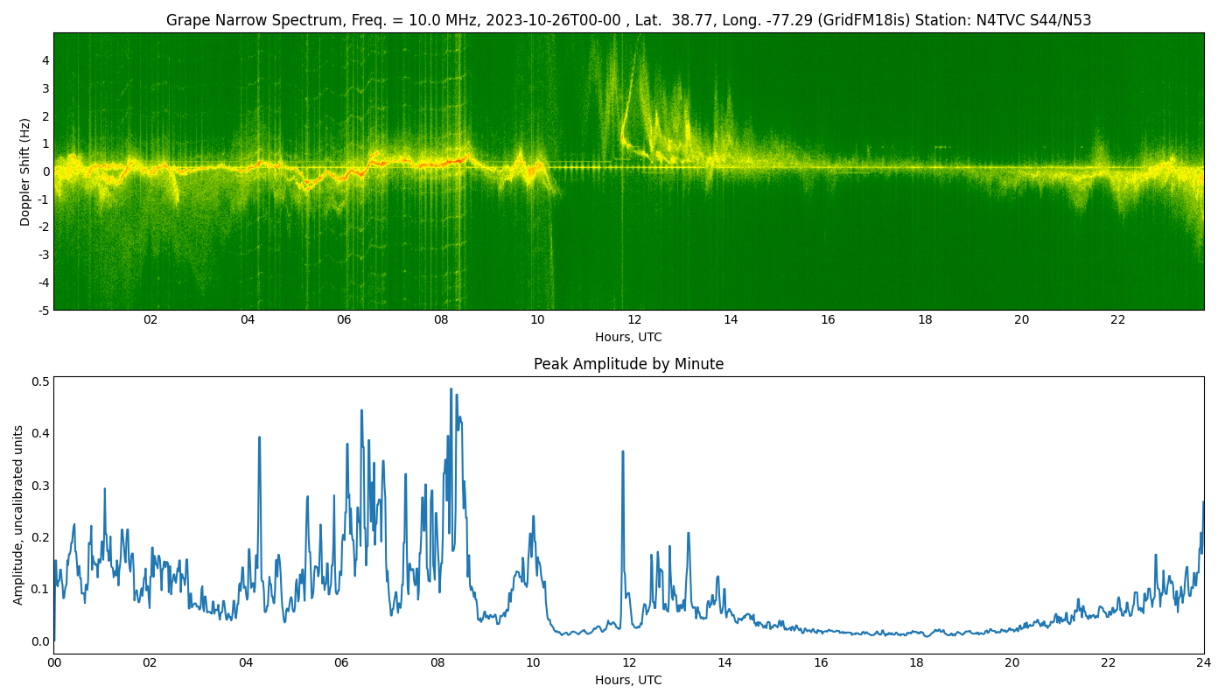Click the 02 tick on the amplitude axis
The image size is (1225, 700).
pos(150,663)
